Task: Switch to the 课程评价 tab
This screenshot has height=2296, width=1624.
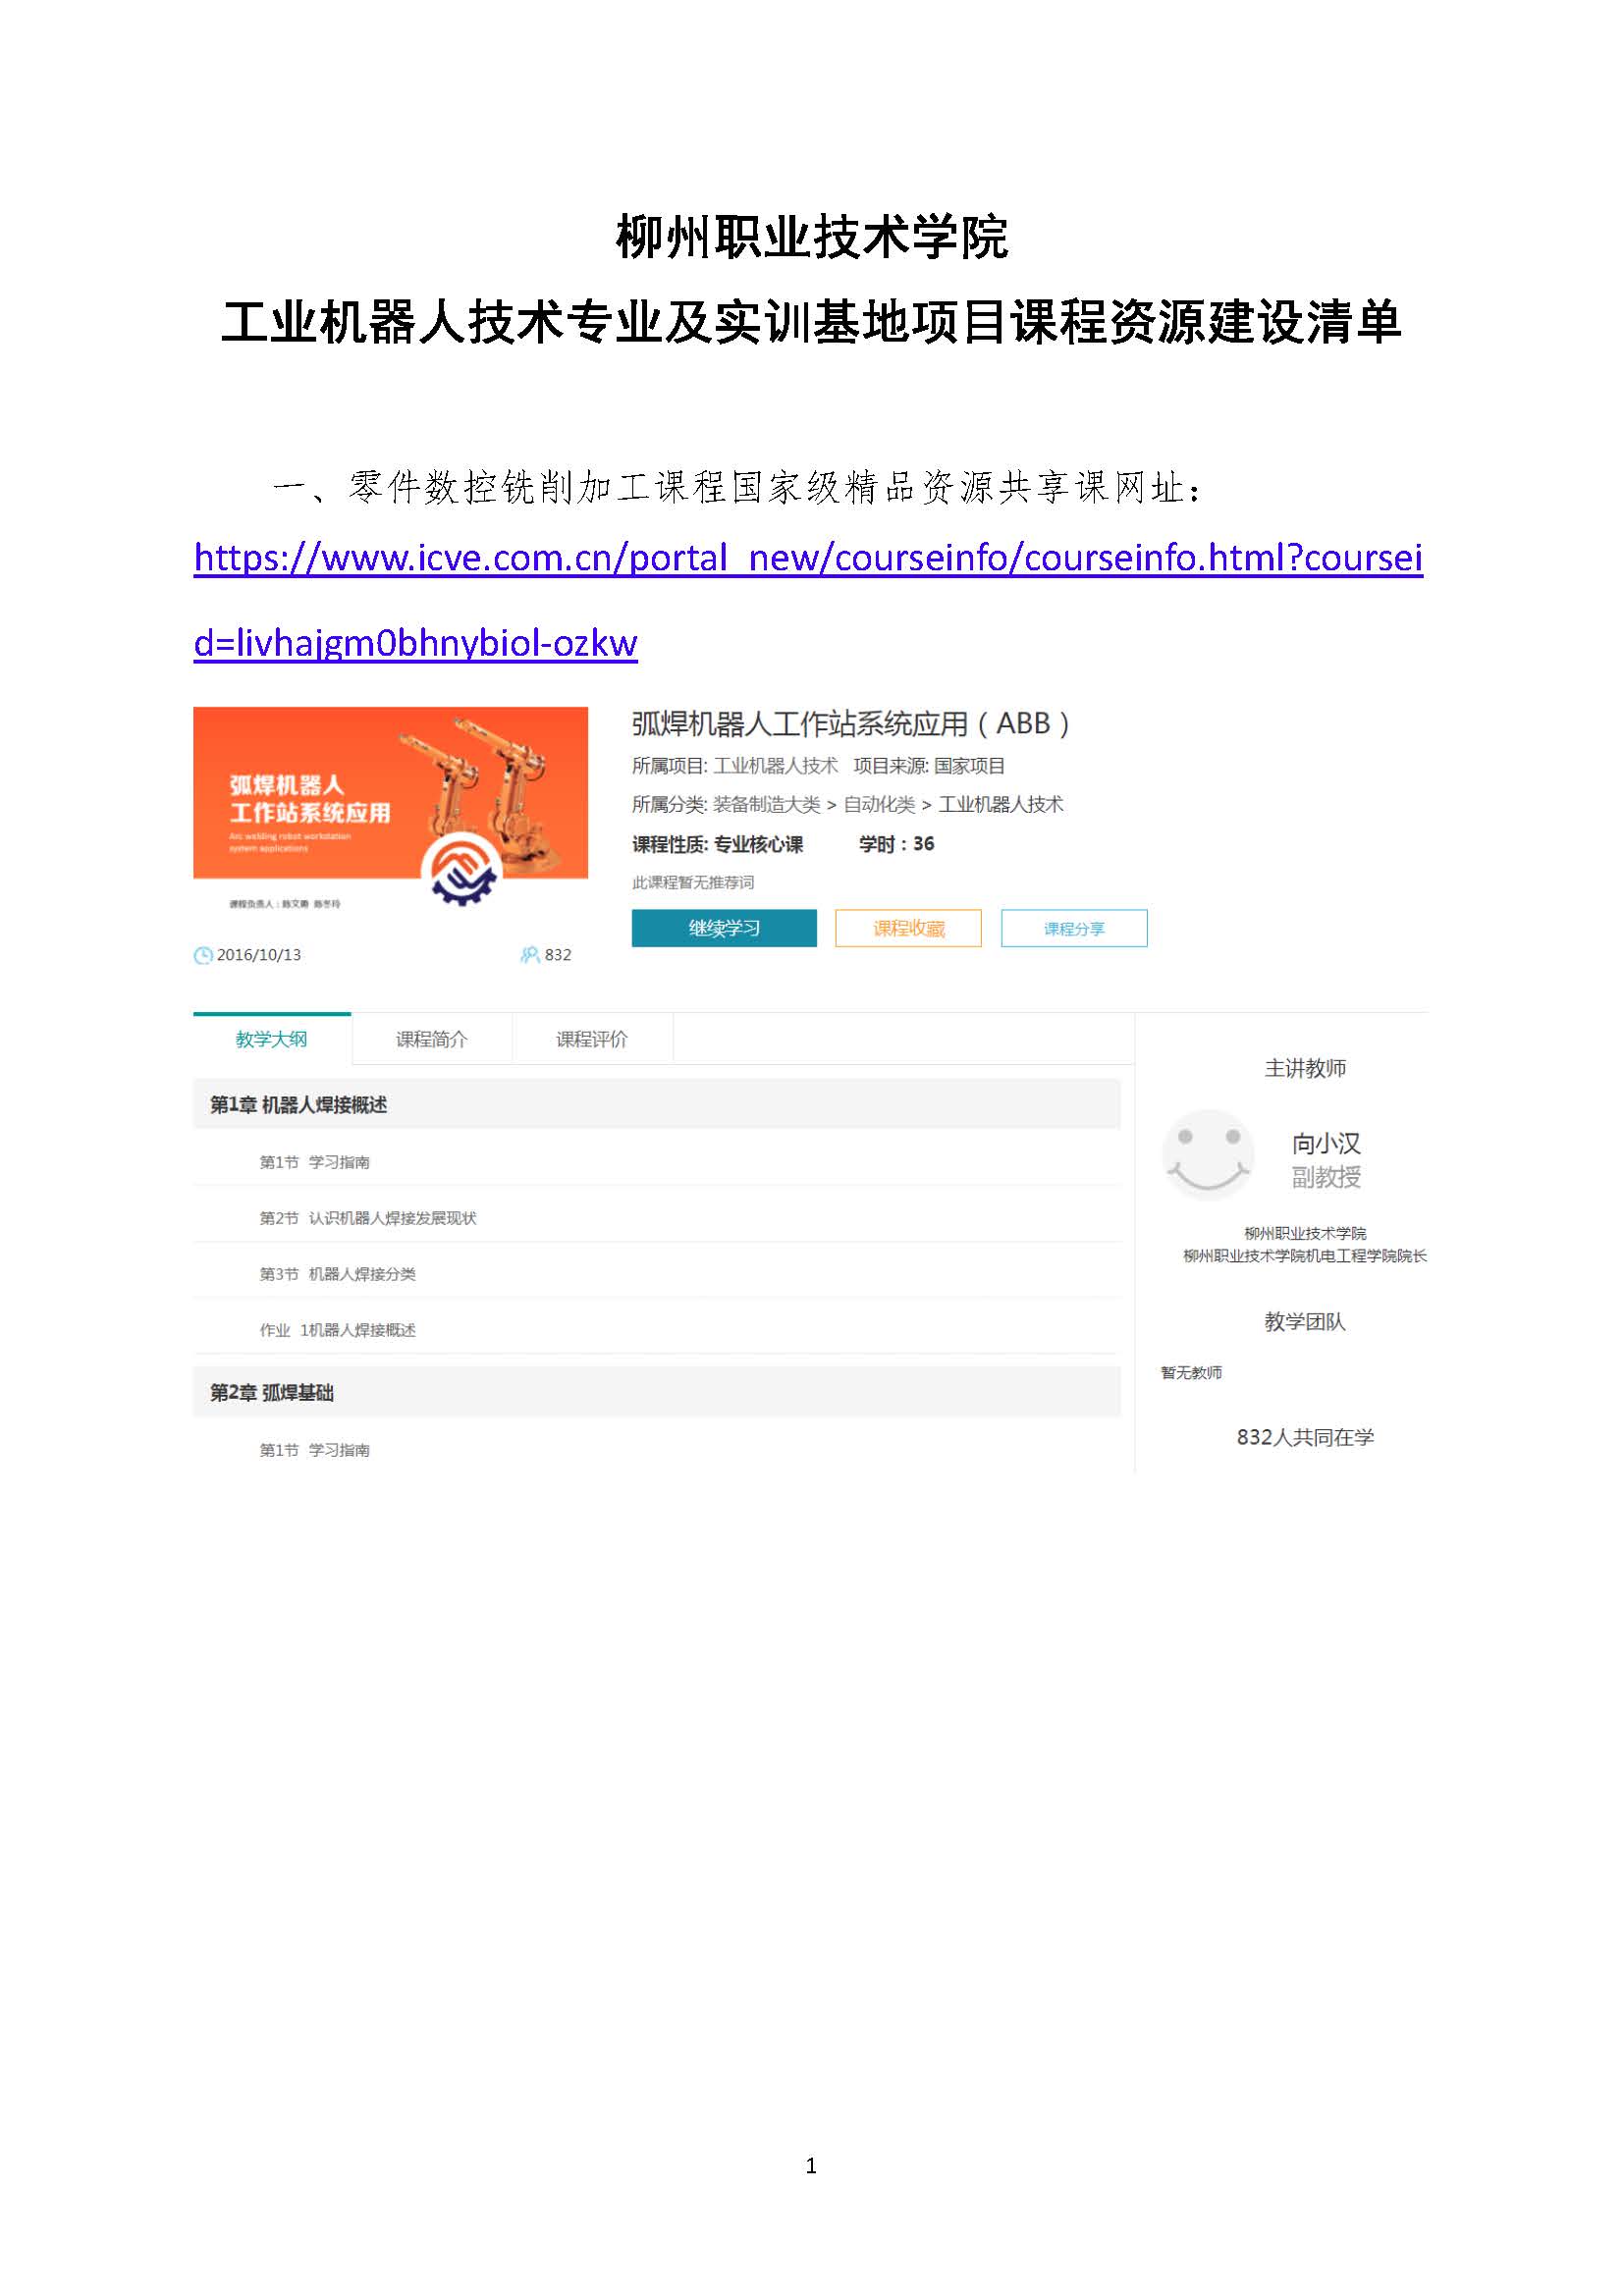Action: point(592,1039)
